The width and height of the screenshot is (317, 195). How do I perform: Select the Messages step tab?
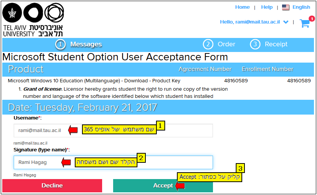point(86,44)
